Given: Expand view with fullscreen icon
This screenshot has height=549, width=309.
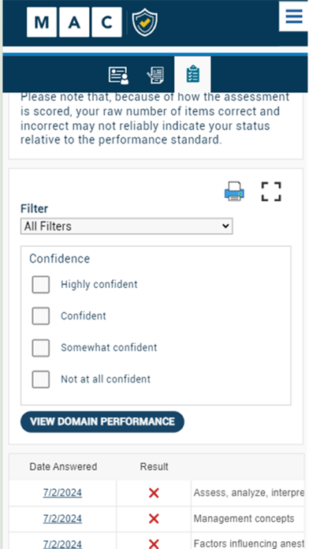Looking at the screenshot, I should tap(271, 192).
